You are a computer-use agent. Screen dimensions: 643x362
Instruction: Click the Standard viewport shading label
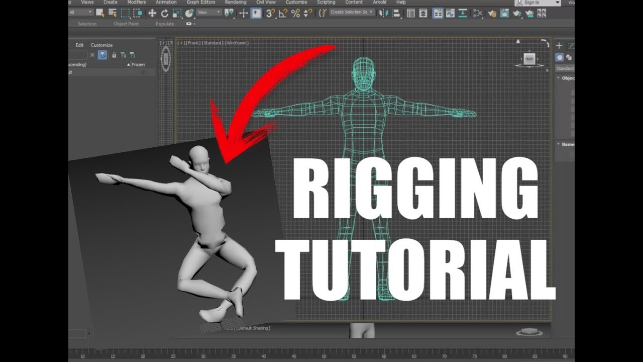tap(212, 43)
